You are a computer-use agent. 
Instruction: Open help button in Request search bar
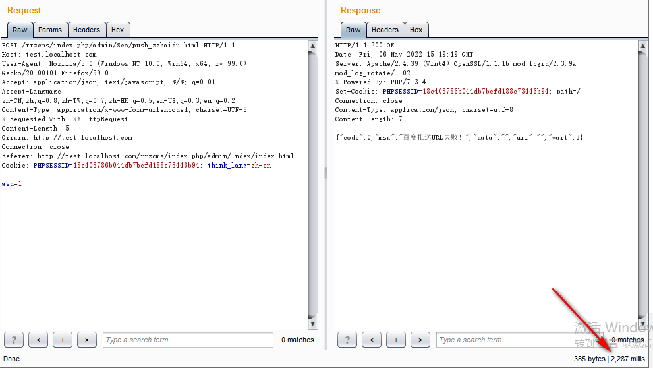click(x=14, y=340)
